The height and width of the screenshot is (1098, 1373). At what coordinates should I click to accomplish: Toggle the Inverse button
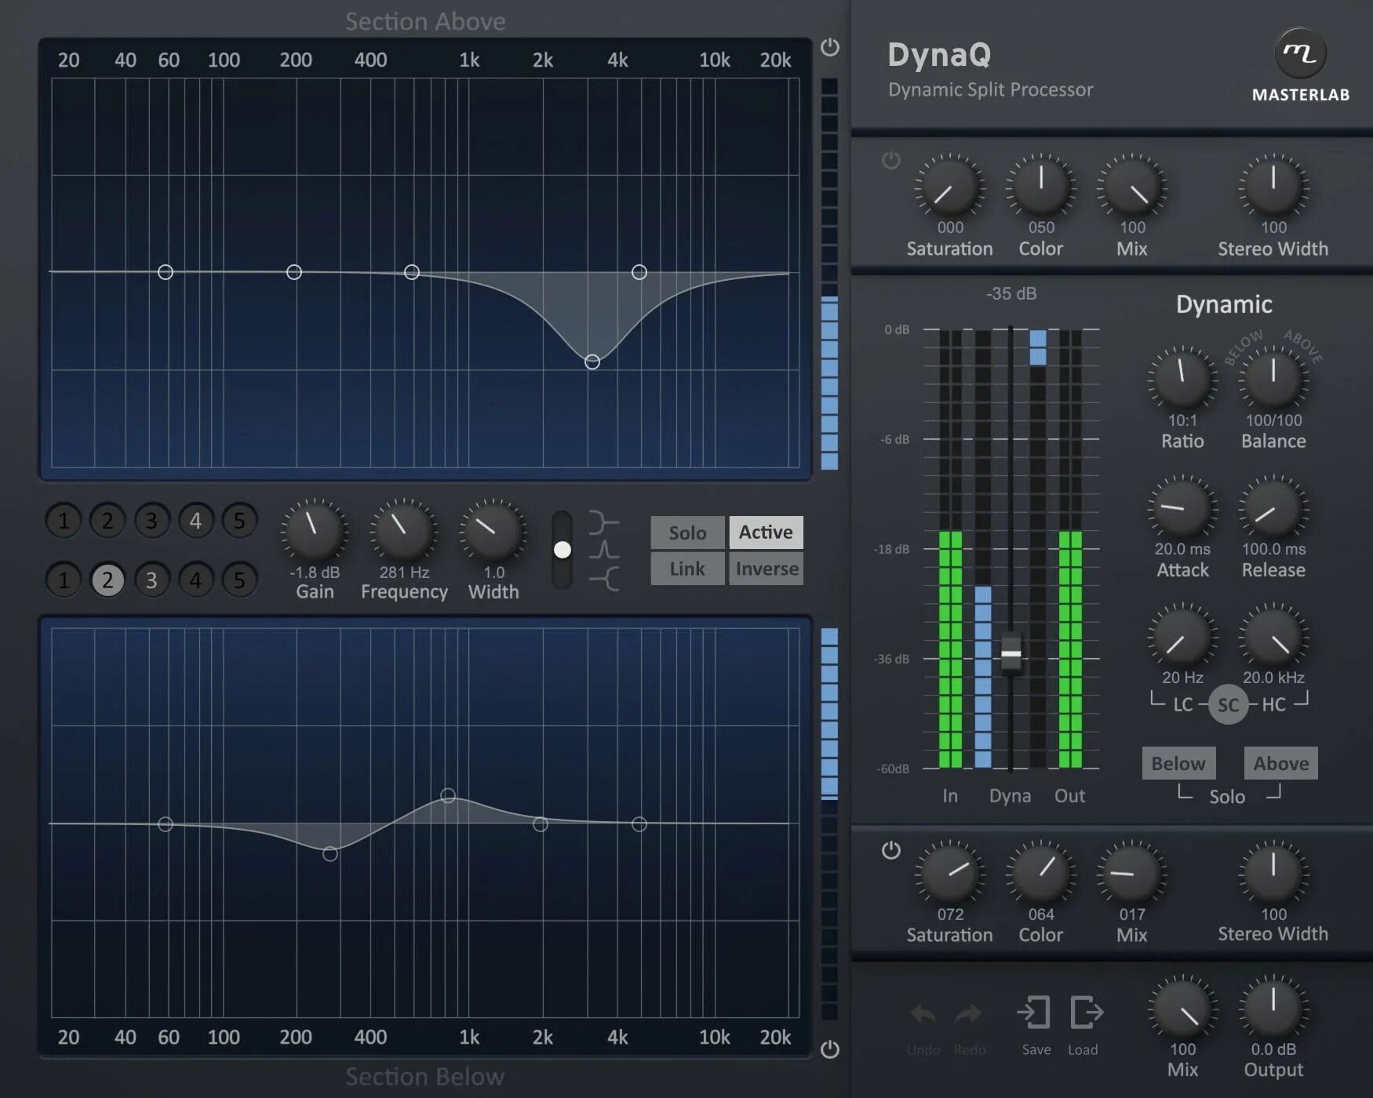tap(767, 569)
